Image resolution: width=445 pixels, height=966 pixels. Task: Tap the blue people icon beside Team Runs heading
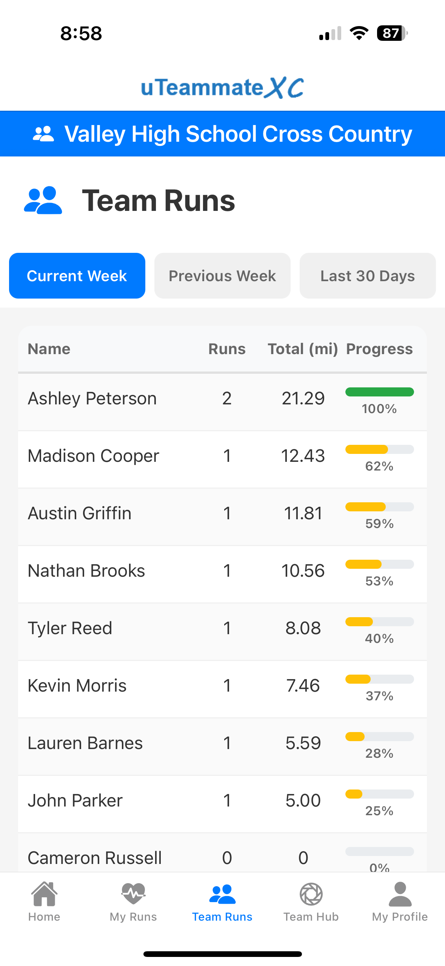click(43, 200)
